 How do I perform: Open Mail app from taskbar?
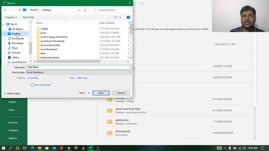coord(54,148)
